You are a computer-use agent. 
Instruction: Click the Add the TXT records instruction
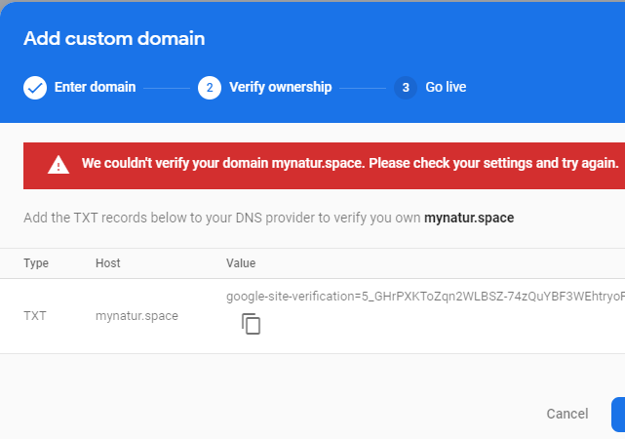[221, 218]
